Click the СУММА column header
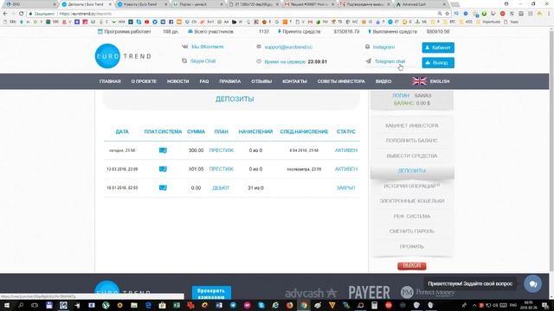Image resolution: width=554 pixels, height=311 pixels. (196, 131)
